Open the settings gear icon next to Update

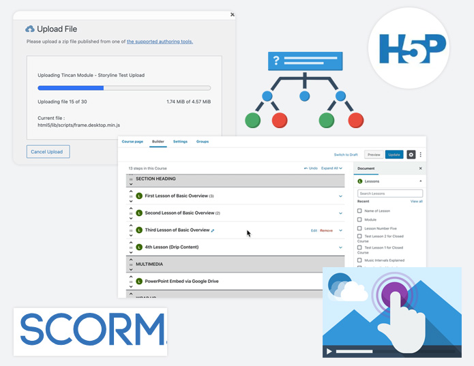click(411, 155)
